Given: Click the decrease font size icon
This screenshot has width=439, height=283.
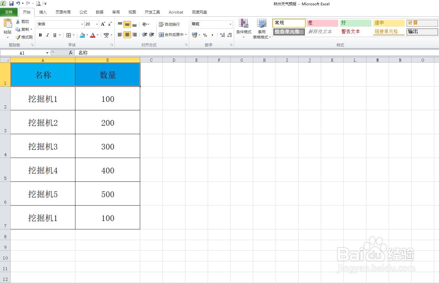Looking at the screenshot, I should tap(110, 24).
